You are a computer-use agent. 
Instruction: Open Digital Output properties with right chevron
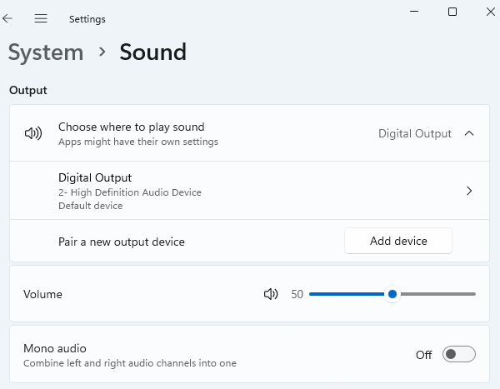click(x=469, y=191)
